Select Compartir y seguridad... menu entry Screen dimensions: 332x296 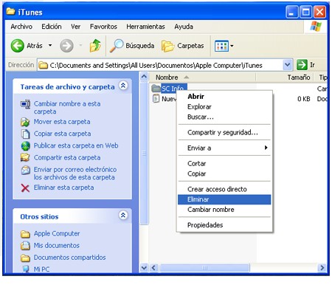224,132
